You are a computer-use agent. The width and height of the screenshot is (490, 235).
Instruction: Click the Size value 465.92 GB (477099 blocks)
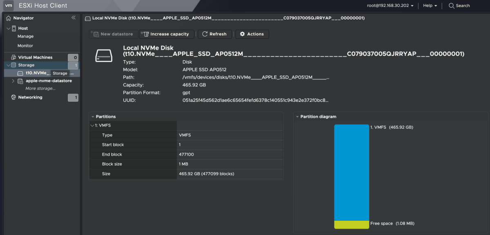pos(207,174)
